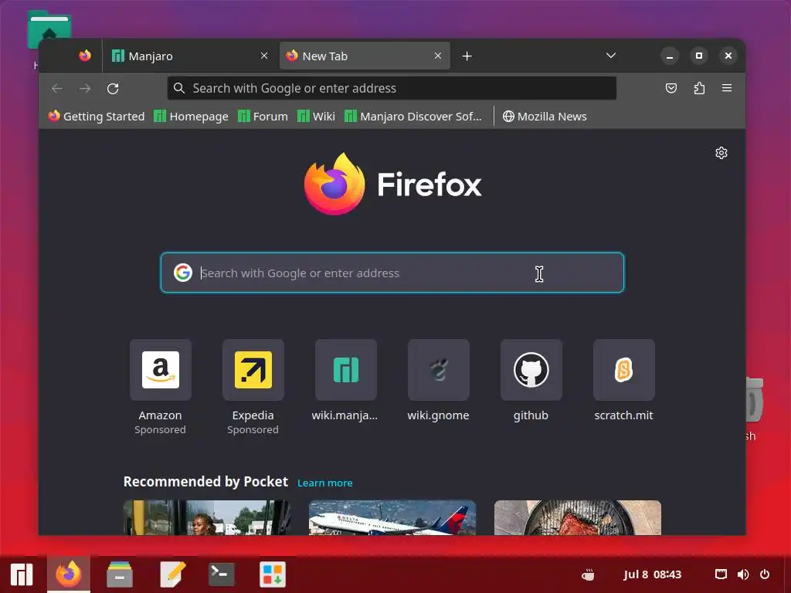Close the New Tab tab
Viewport: 791px width, 593px height.
pos(438,56)
